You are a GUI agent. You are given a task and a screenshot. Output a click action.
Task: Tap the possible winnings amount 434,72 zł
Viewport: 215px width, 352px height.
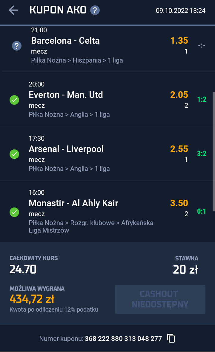click(32, 299)
